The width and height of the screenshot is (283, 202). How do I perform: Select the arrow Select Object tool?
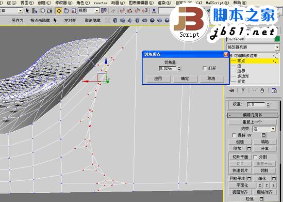pyautogui.click(x=27, y=11)
